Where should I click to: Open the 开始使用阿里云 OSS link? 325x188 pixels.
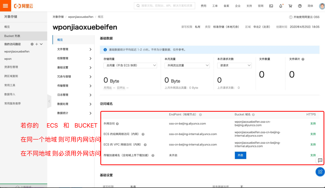[x=304, y=17]
